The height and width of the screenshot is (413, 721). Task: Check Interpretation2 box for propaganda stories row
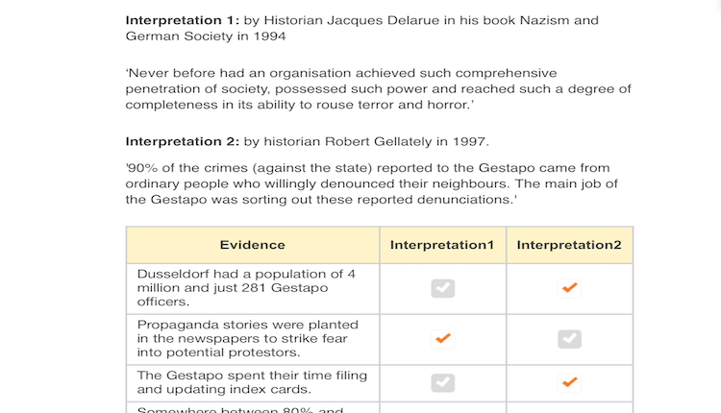tap(569, 339)
